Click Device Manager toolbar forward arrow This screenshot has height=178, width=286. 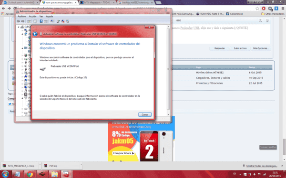coord(22,21)
